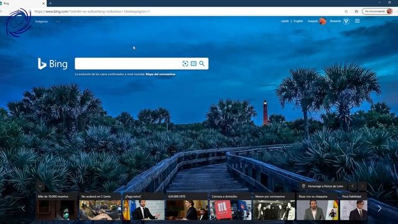Screen dimensions: 398x224
Task: Move the news carousel to the right
Action: [x=379, y=208]
